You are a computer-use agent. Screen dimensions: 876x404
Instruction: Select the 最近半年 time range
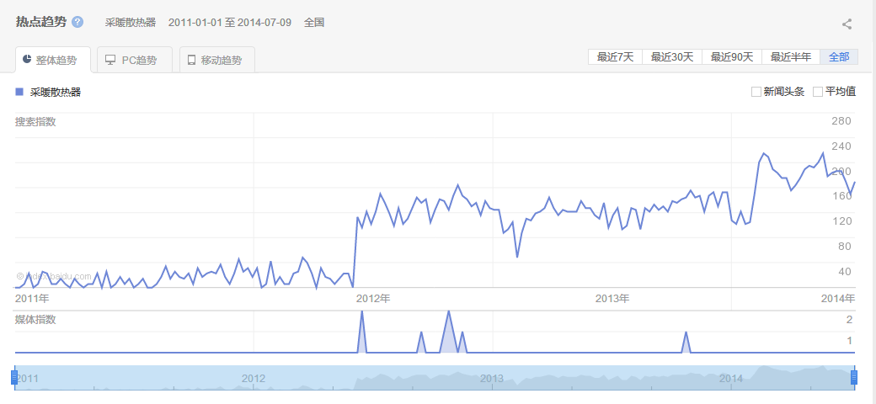pos(791,57)
